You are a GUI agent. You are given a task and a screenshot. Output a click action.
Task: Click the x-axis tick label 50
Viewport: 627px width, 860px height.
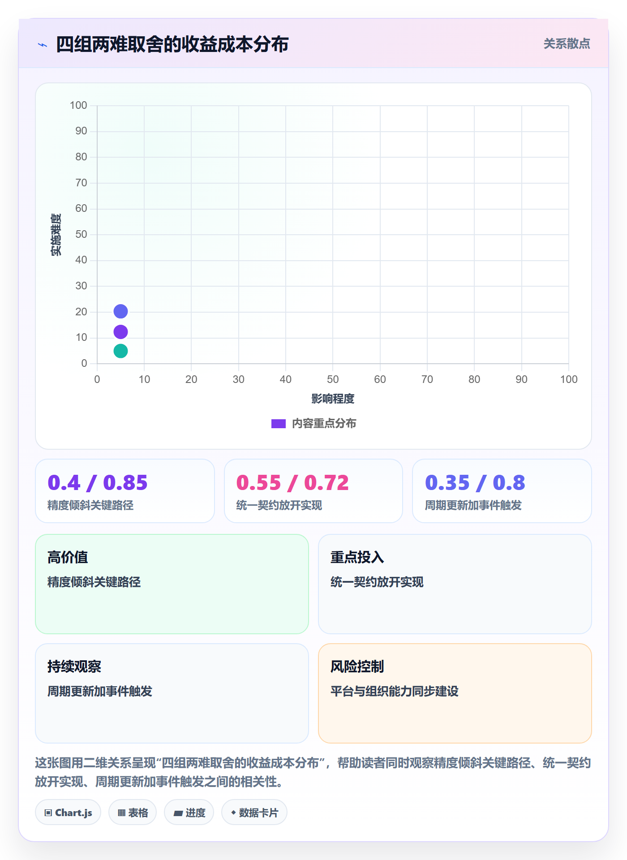pos(333,380)
